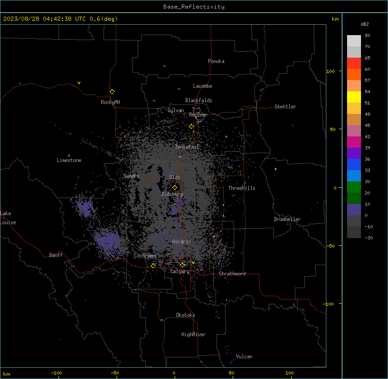Viewport: 388px width, 379px height.
Task: Select the -30 value on the dBZ legend
Action: coord(369,238)
